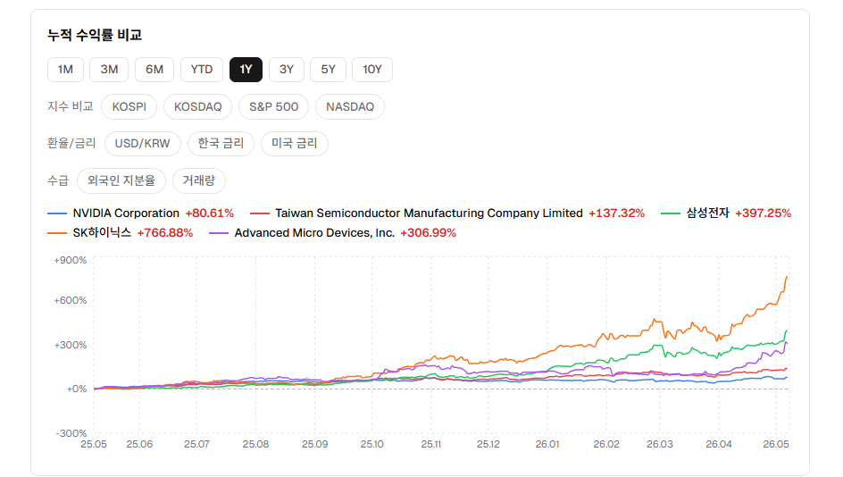The width and height of the screenshot is (843, 477).
Task: Click the 25.09 x-axis date label
Action: (x=314, y=444)
